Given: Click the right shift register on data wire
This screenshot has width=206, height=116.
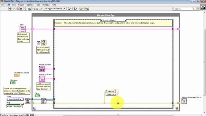Looking at the screenshot, I should click(179, 29).
